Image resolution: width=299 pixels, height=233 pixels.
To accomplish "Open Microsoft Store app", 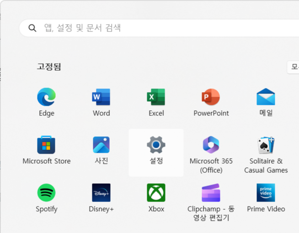I will (x=46, y=145).
